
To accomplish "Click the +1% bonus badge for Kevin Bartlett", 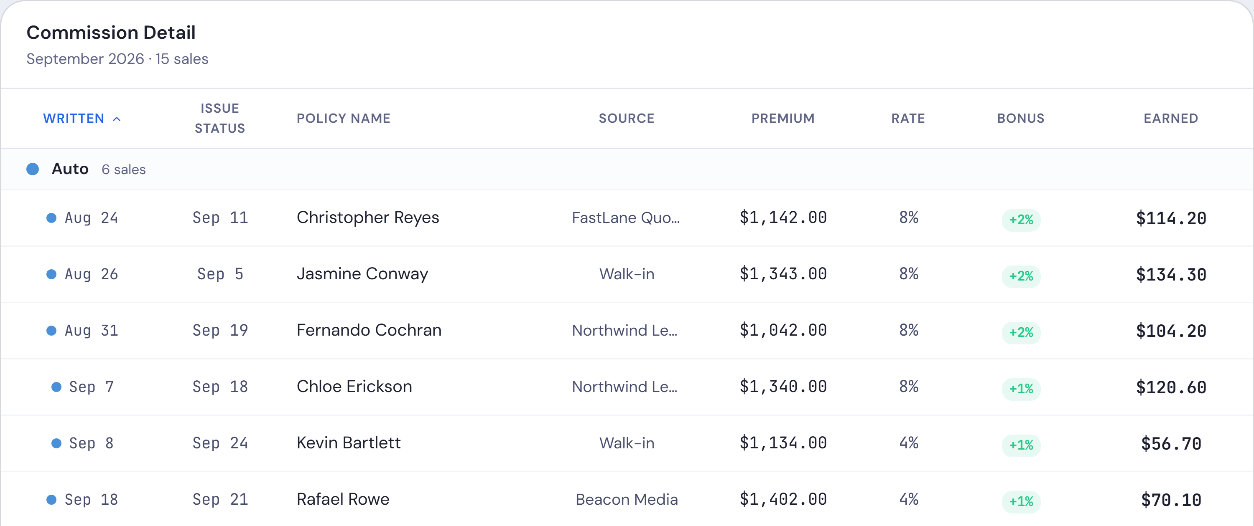I will click(1021, 445).
